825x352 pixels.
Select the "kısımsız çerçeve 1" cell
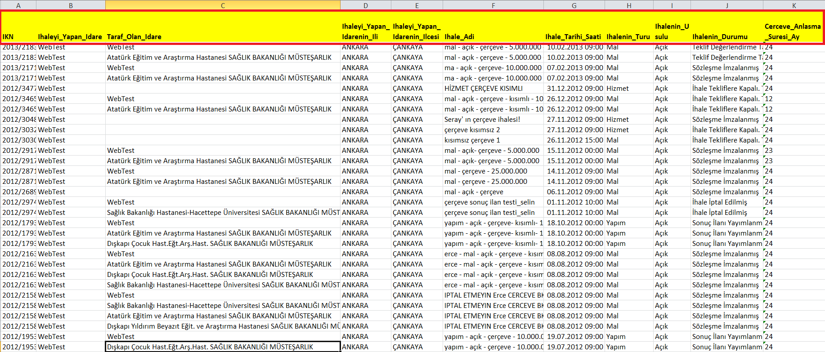[x=493, y=140]
